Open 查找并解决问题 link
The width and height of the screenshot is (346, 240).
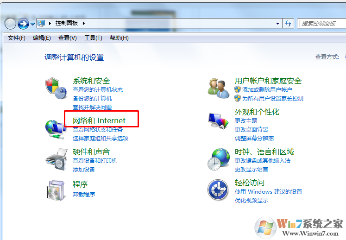(x=92, y=107)
